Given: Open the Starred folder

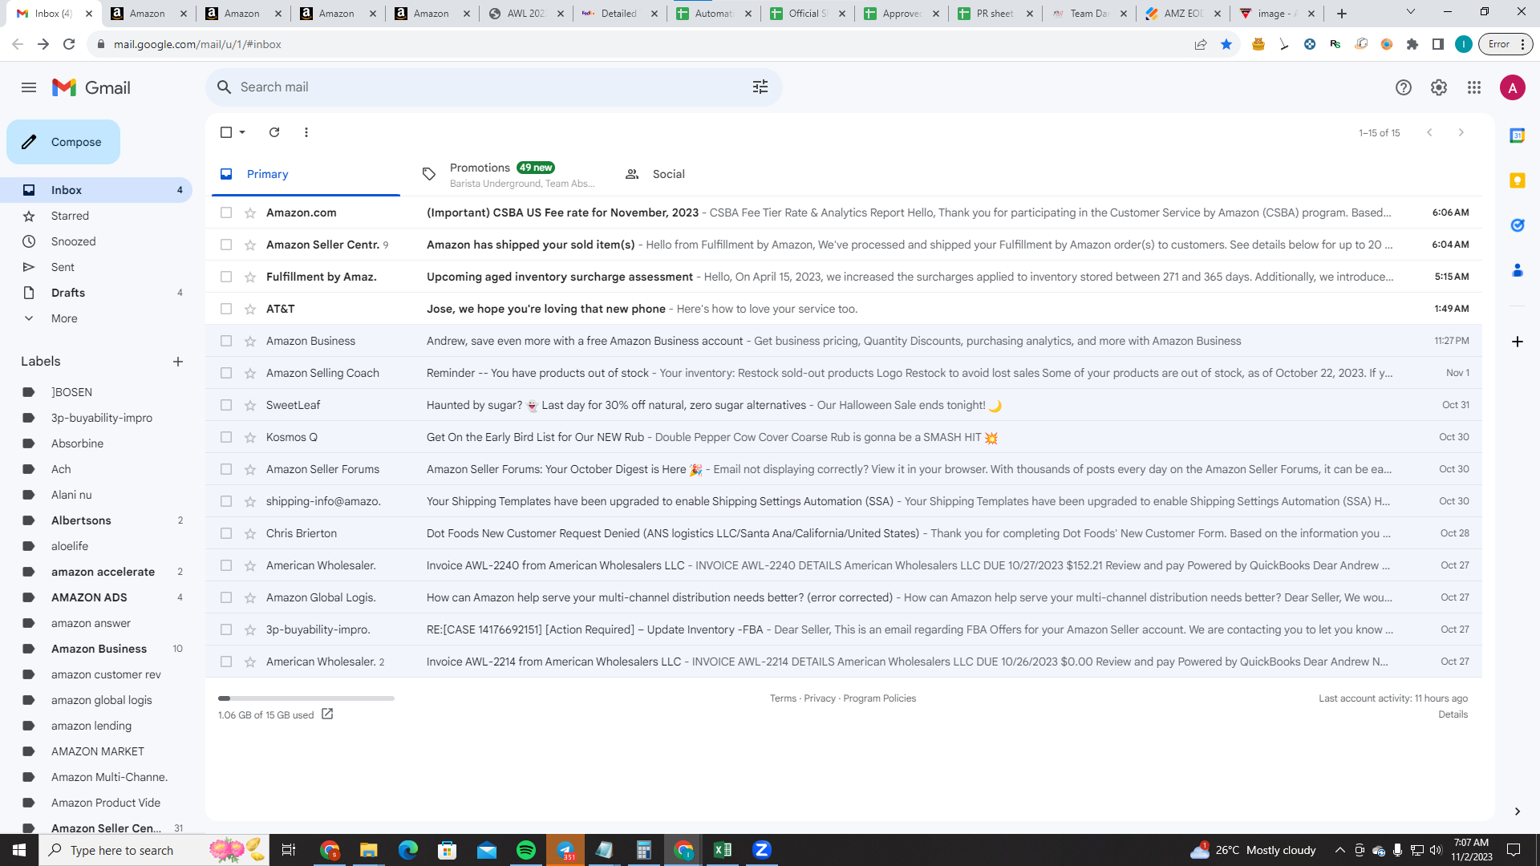Looking at the screenshot, I should [x=70, y=216].
